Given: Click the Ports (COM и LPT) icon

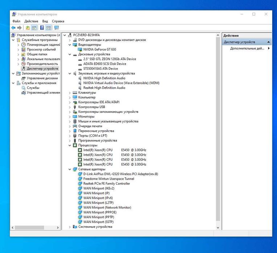Looking at the screenshot, I should click(75, 136).
